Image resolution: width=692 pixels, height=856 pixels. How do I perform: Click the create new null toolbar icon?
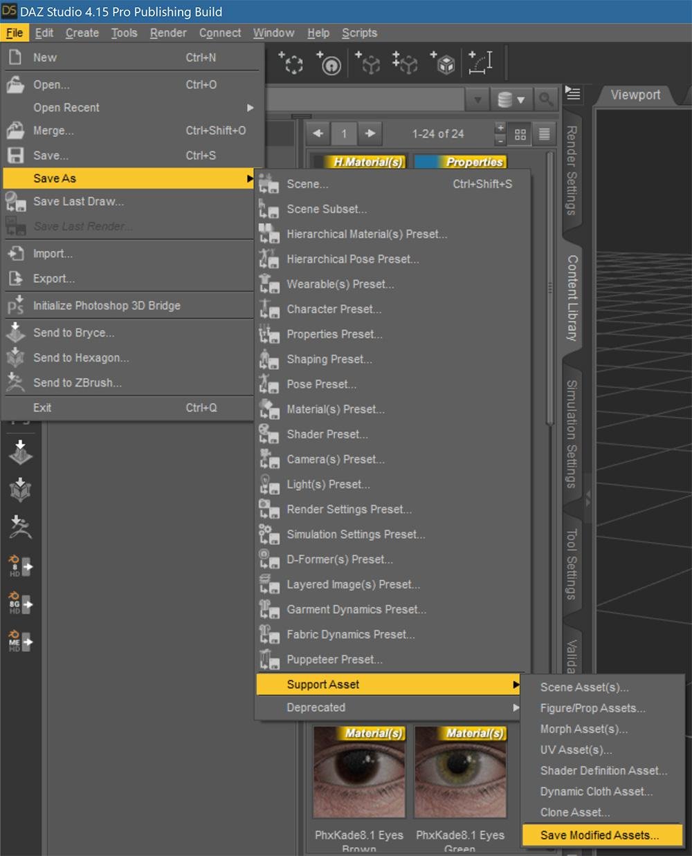[x=293, y=64]
